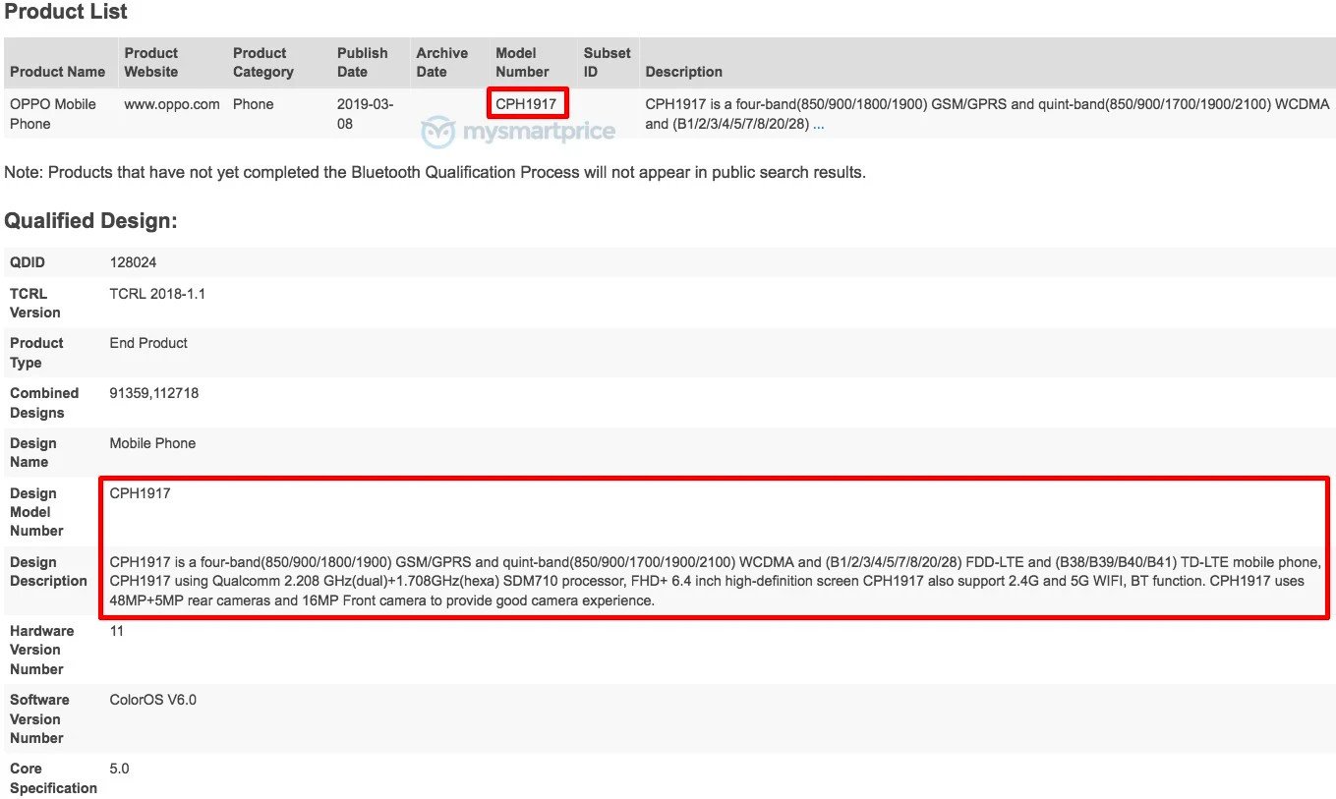1336x799 pixels.
Task: Click the Archive Date column header
Action: 442,62
